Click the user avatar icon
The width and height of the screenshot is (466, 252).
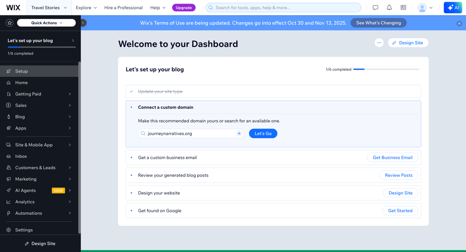422,8
